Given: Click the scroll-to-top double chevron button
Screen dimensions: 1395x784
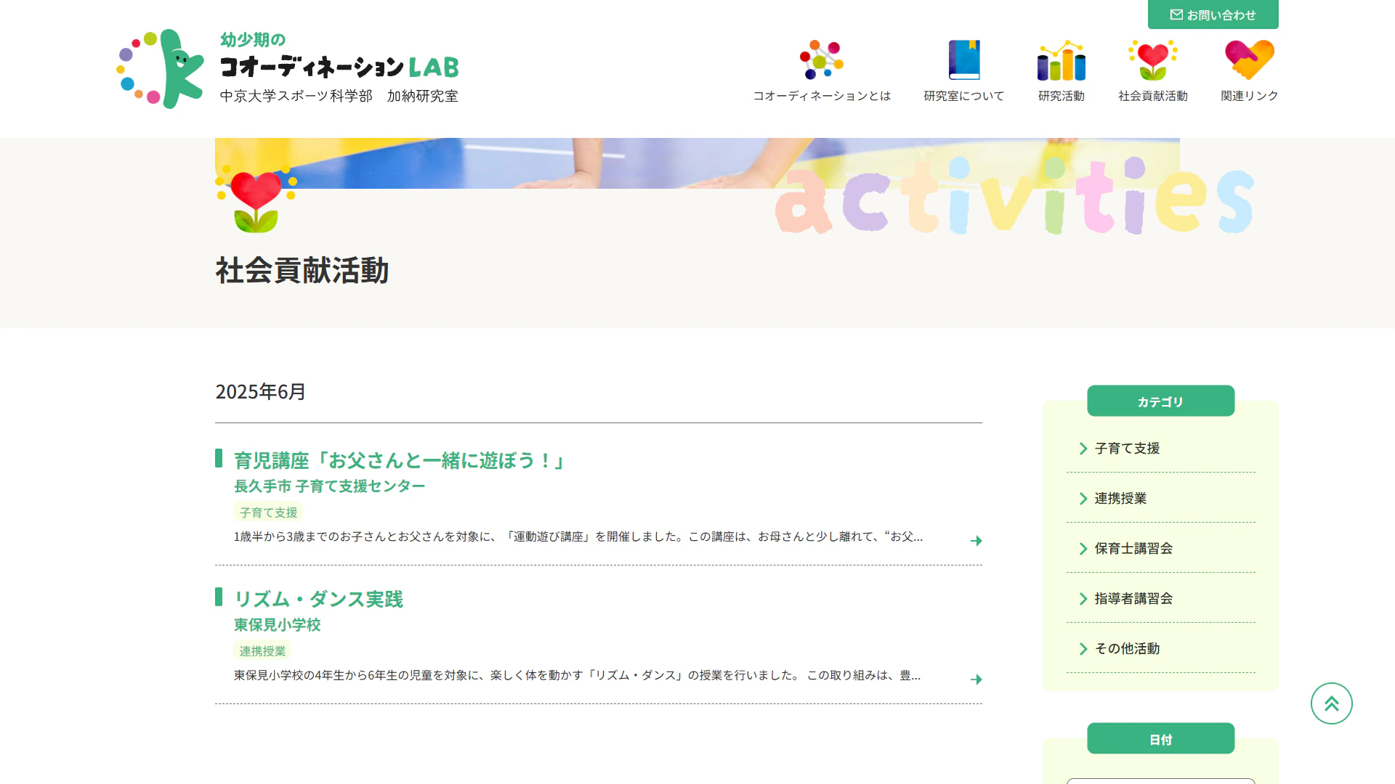Looking at the screenshot, I should 1331,703.
